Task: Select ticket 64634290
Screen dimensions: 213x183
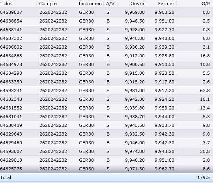Action: click(11, 73)
